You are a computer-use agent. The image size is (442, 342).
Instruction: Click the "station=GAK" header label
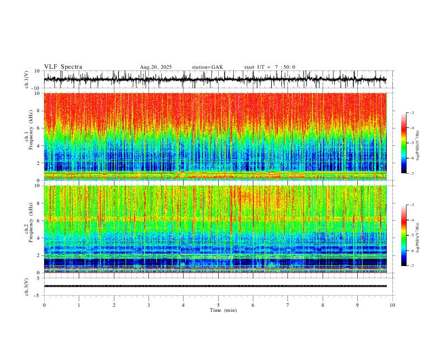(208, 67)
